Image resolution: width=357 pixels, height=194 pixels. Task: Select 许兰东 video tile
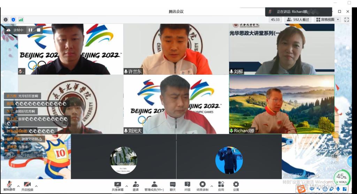tap(176, 49)
